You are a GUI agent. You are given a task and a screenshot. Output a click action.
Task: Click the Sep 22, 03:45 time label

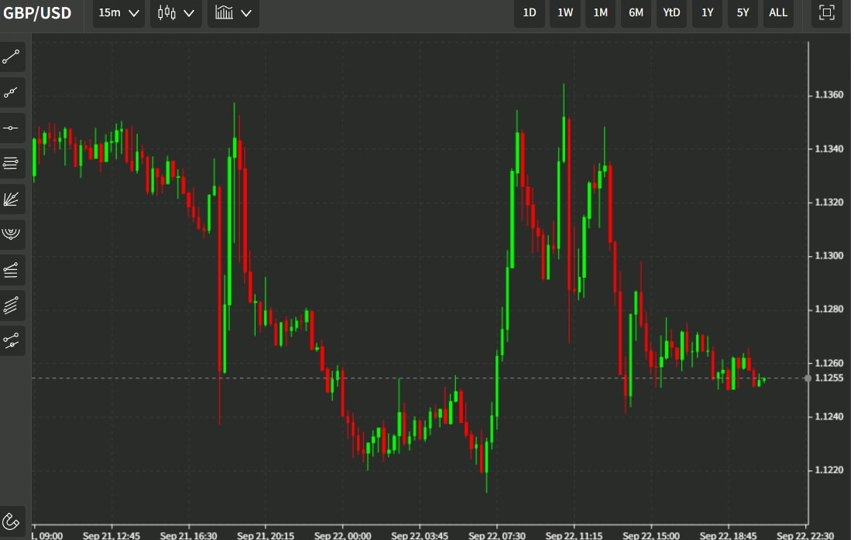coord(420,535)
